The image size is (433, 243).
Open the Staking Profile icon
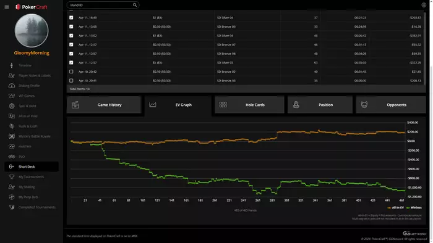tap(12, 86)
